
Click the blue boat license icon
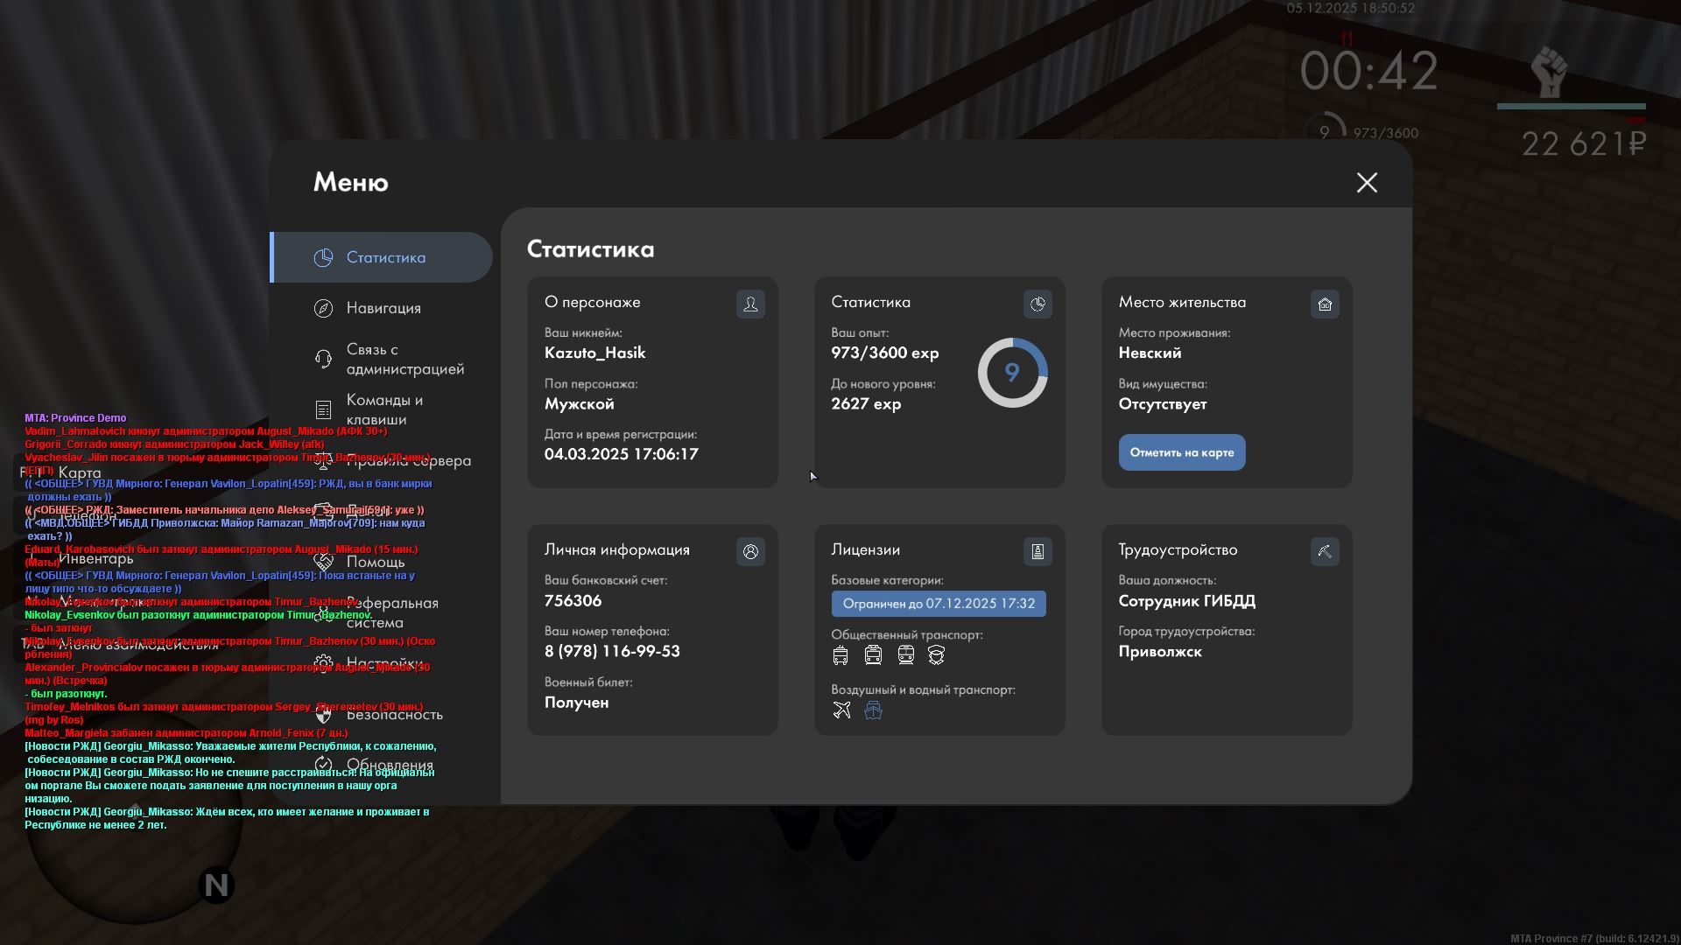pos(873,710)
